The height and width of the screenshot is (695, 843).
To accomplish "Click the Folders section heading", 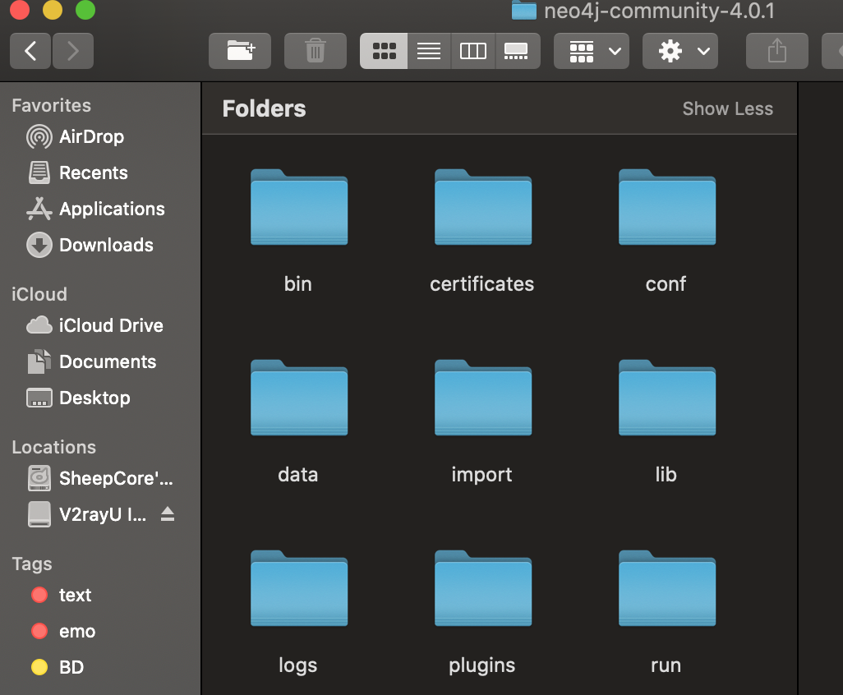I will pos(264,108).
